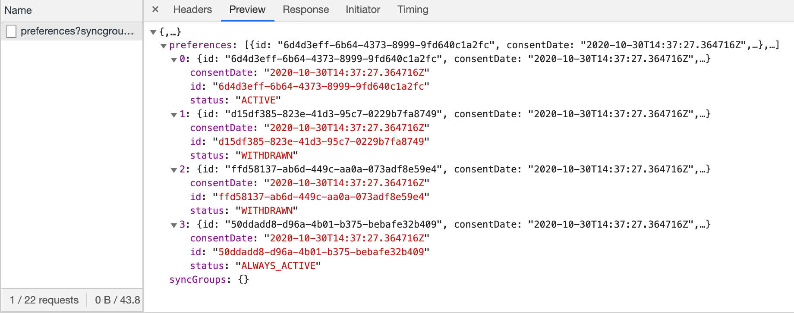This screenshot has width=794, height=313.
Task: Click the syncGroups property
Action: point(197,280)
